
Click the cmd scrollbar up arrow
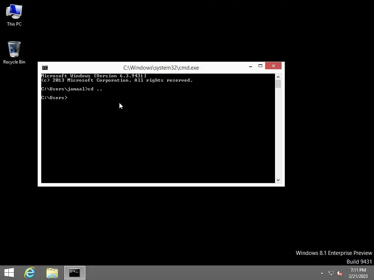tap(278, 77)
